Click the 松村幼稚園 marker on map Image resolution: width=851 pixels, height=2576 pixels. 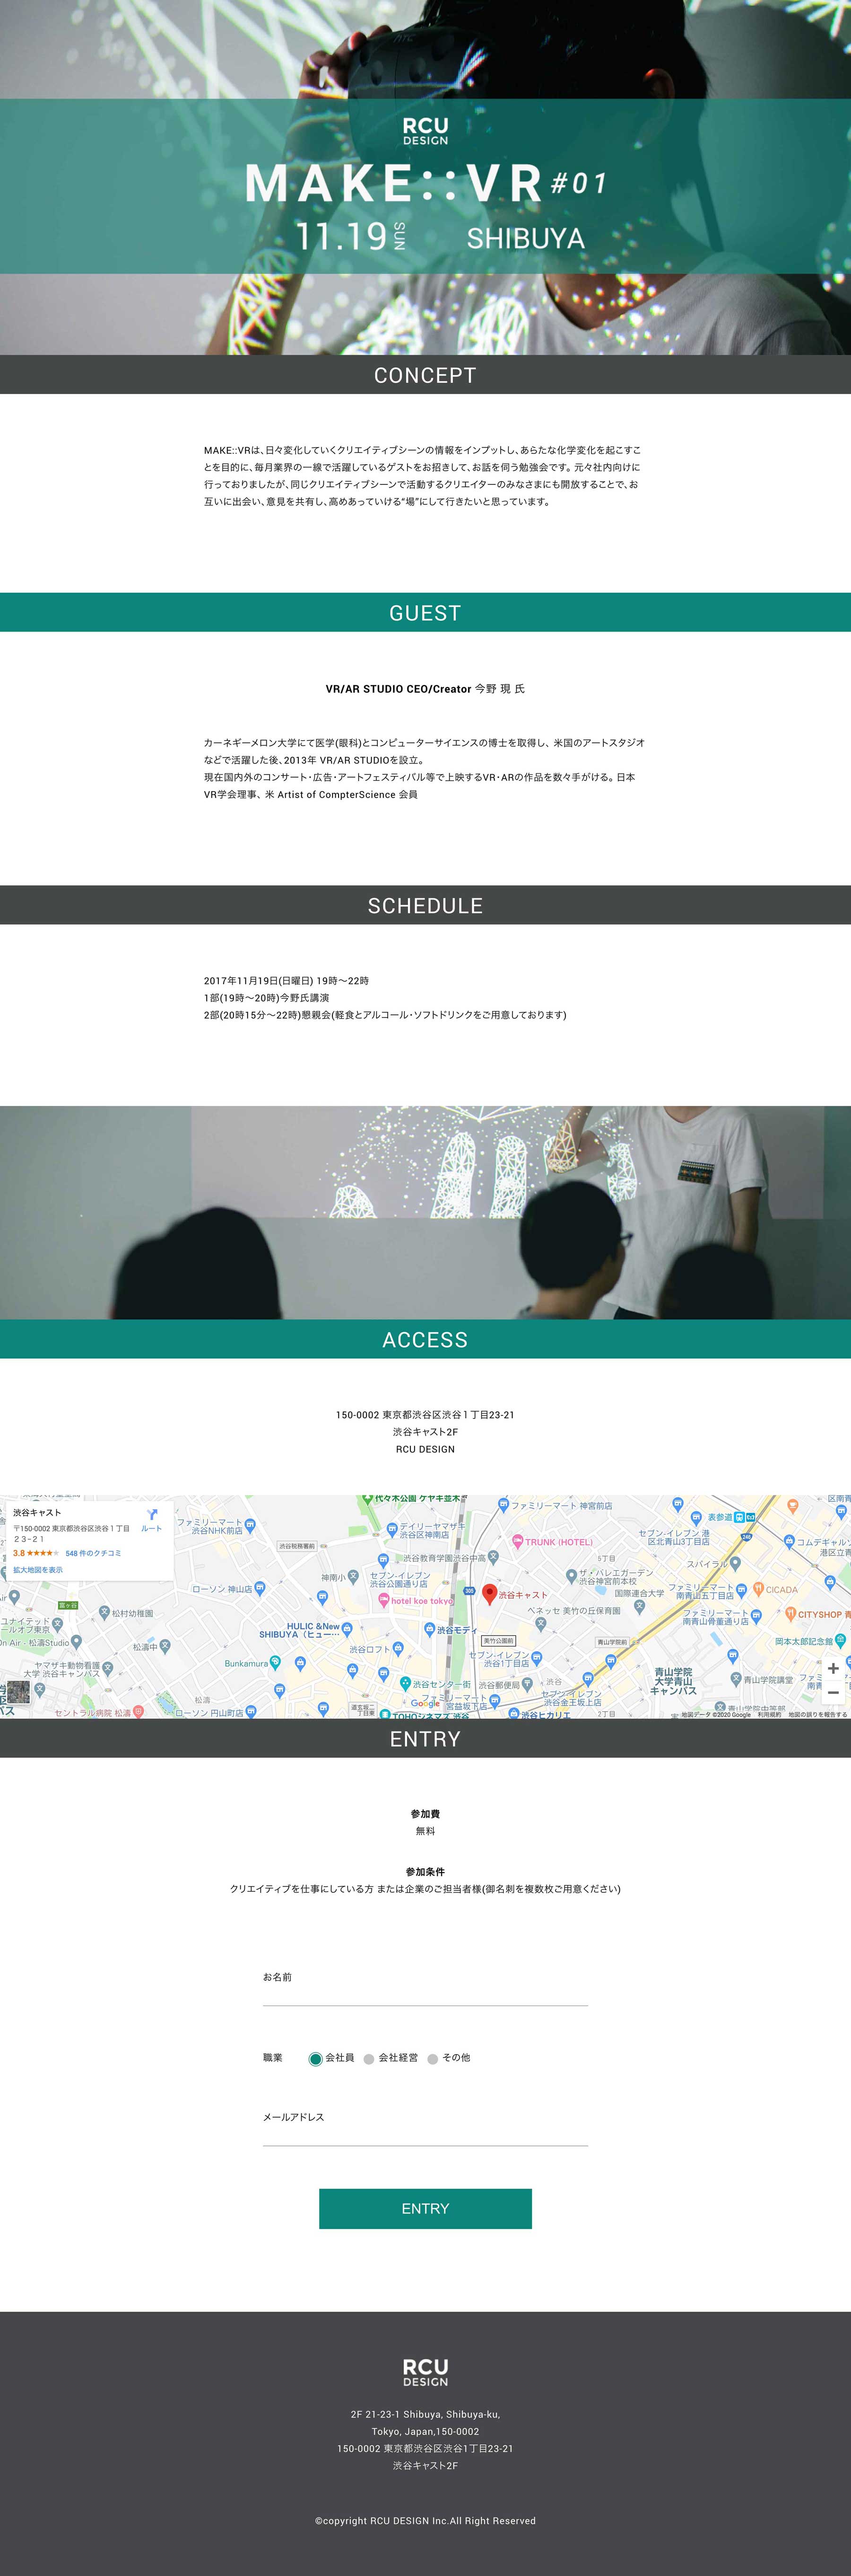[x=104, y=1613]
